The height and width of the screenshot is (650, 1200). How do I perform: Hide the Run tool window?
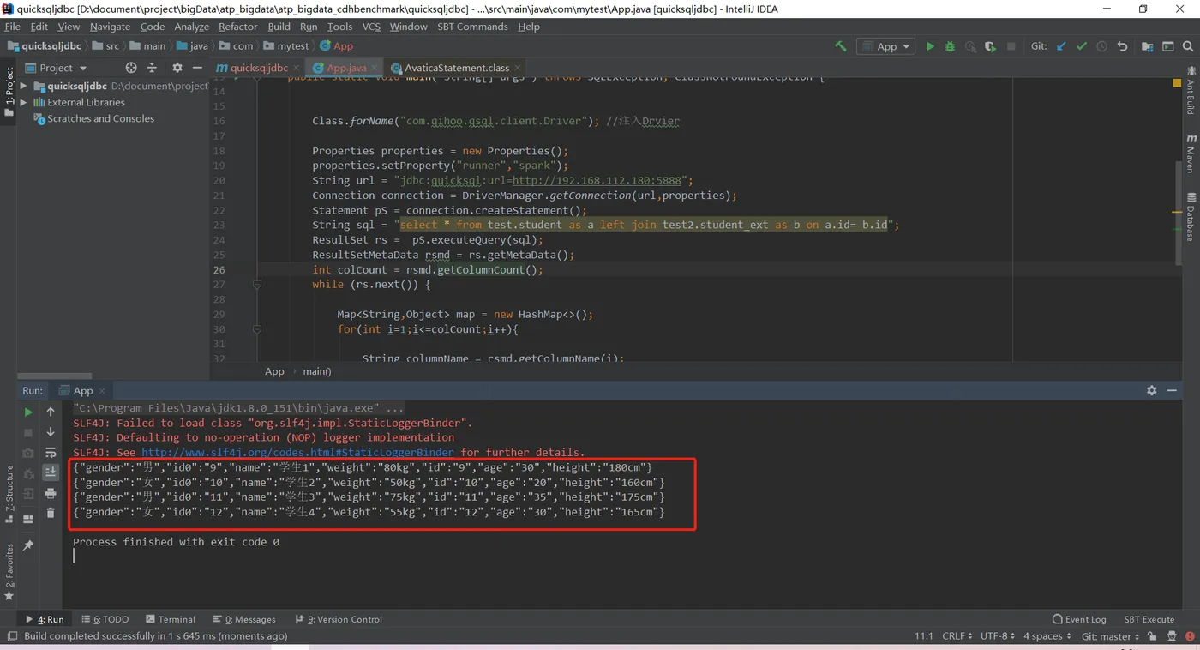tap(1172, 390)
